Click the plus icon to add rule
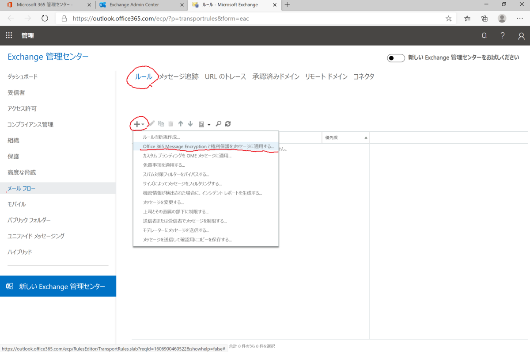The width and height of the screenshot is (530, 352). pyautogui.click(x=137, y=124)
